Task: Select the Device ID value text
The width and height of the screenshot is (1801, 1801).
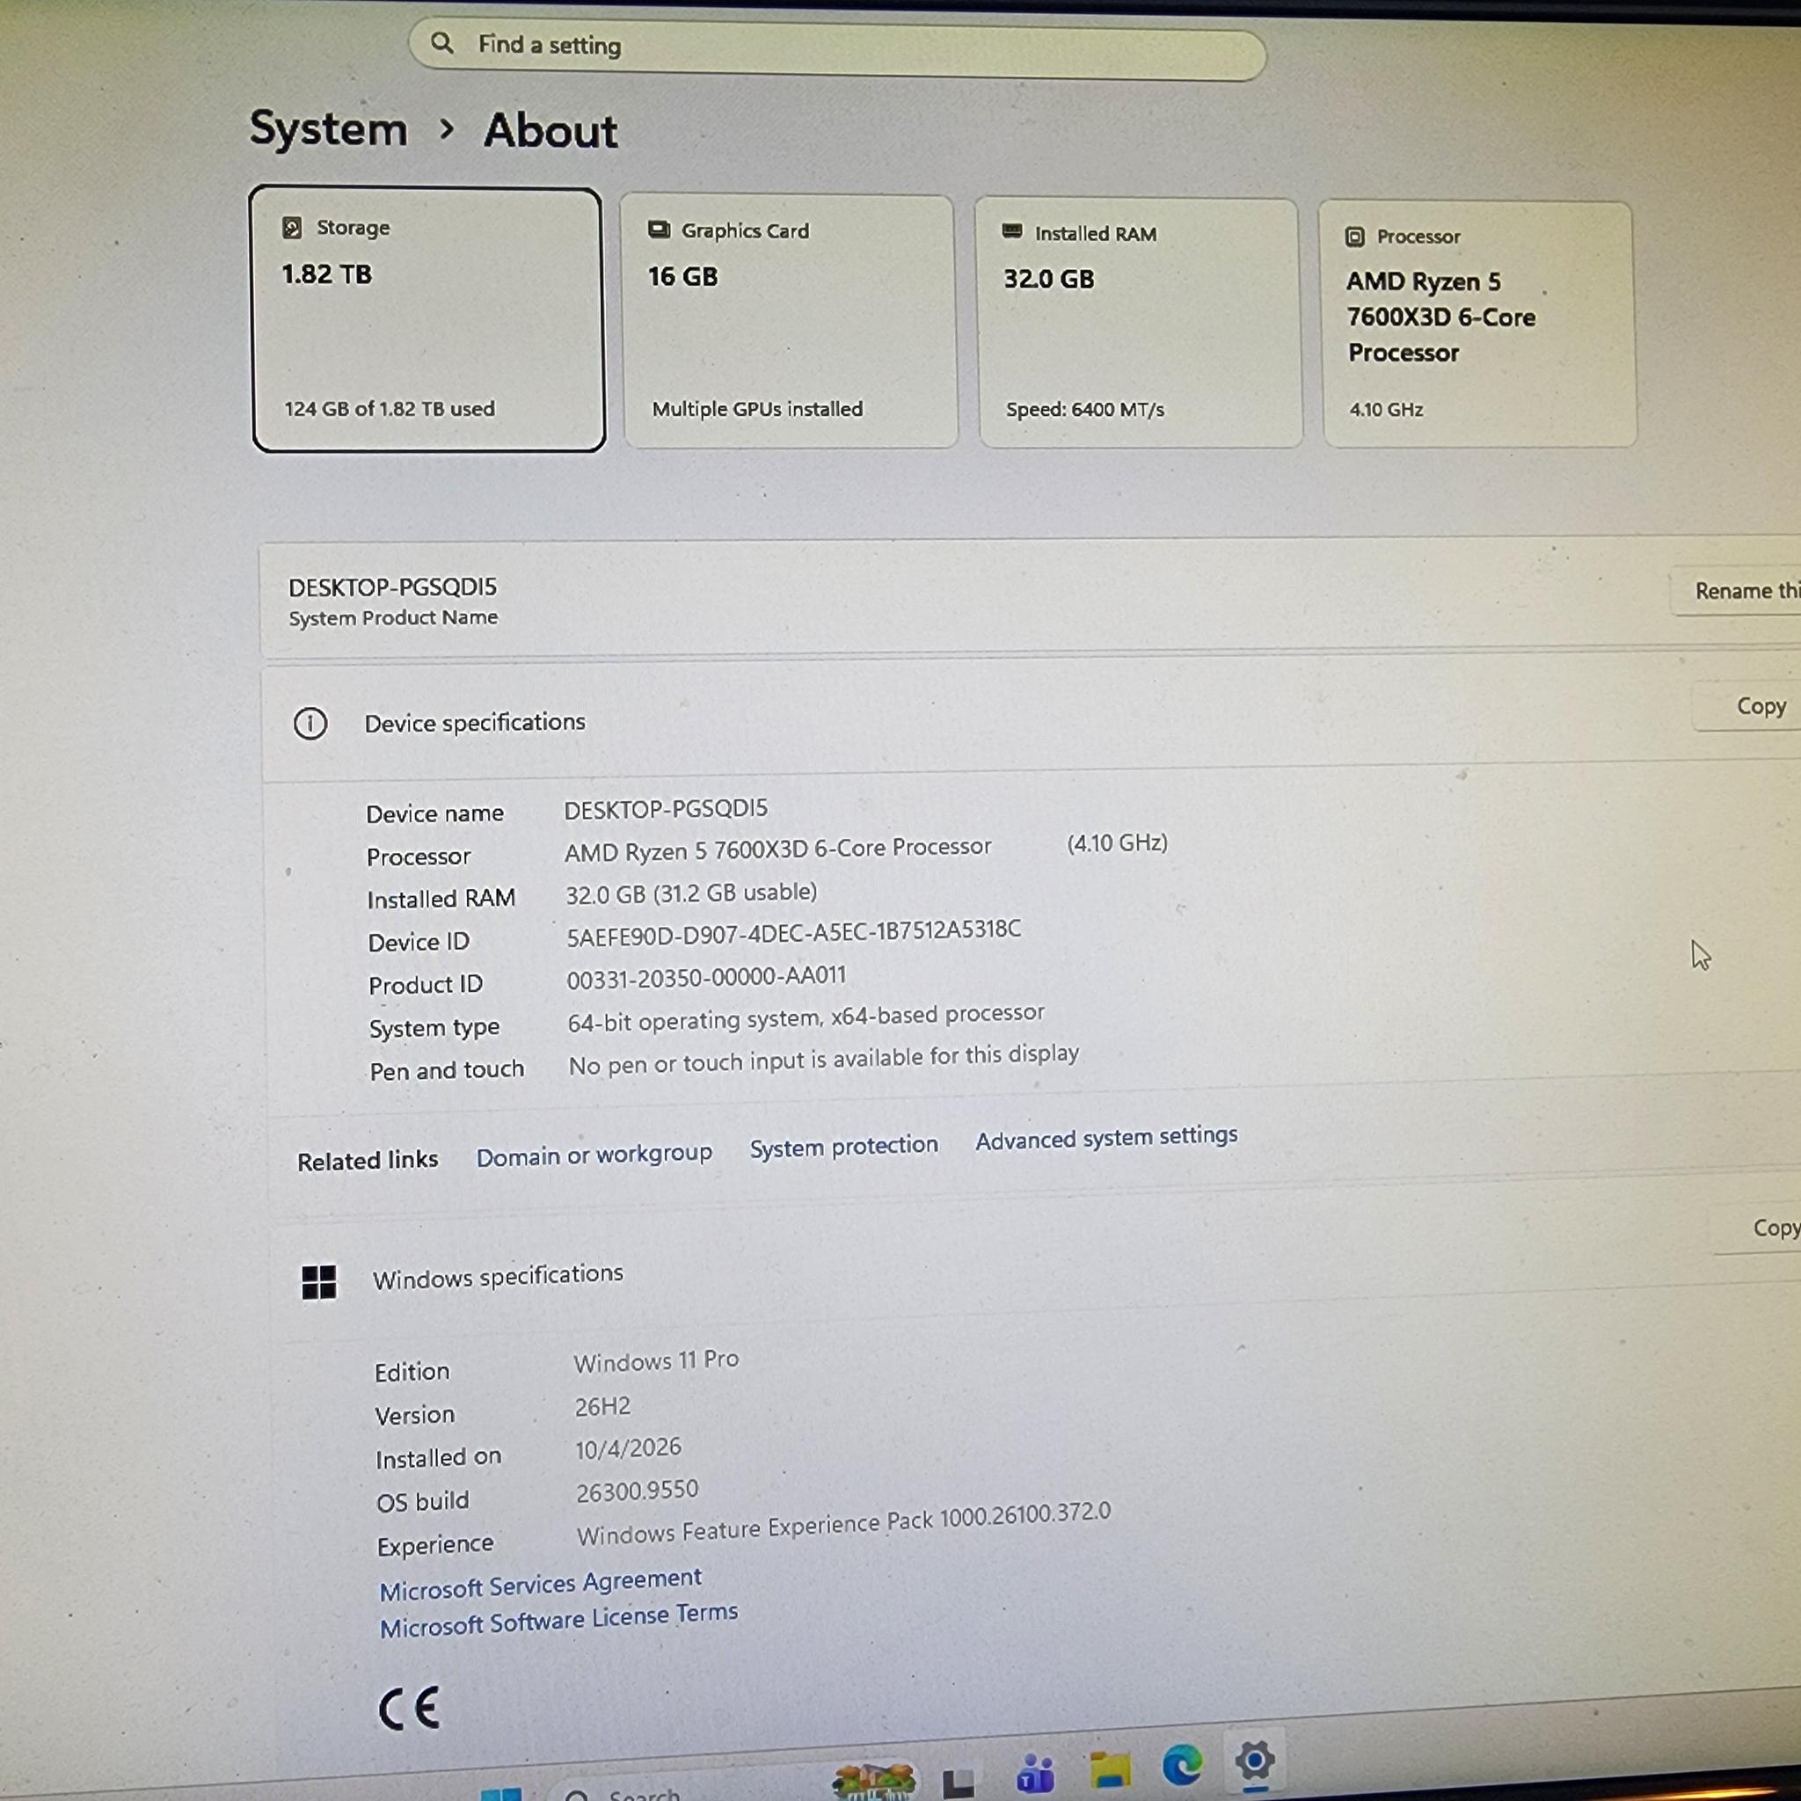Action: 793,932
